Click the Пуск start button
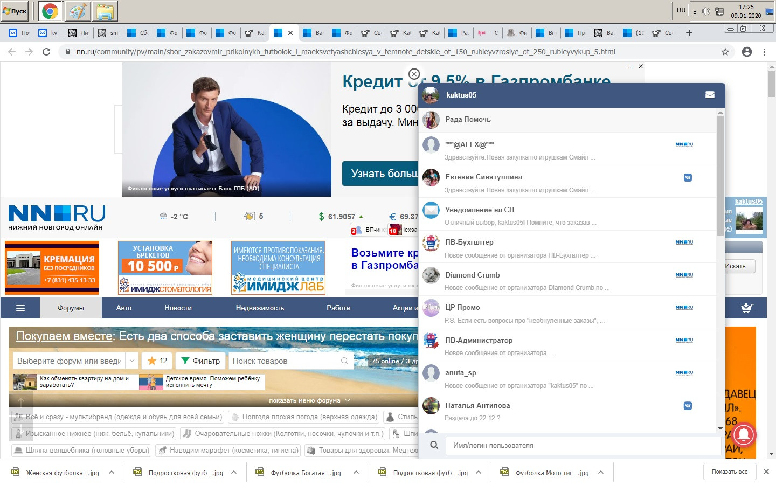This screenshot has width=776, height=485. pyautogui.click(x=15, y=11)
